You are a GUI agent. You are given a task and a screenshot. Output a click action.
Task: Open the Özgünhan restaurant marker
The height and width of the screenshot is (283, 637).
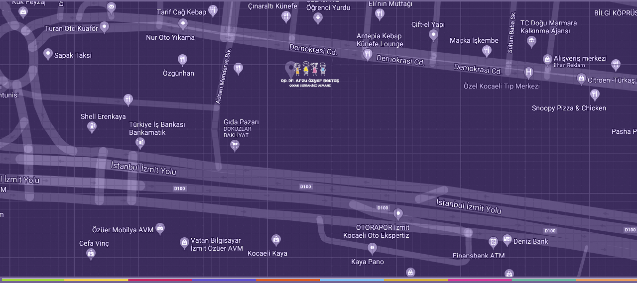(x=182, y=61)
